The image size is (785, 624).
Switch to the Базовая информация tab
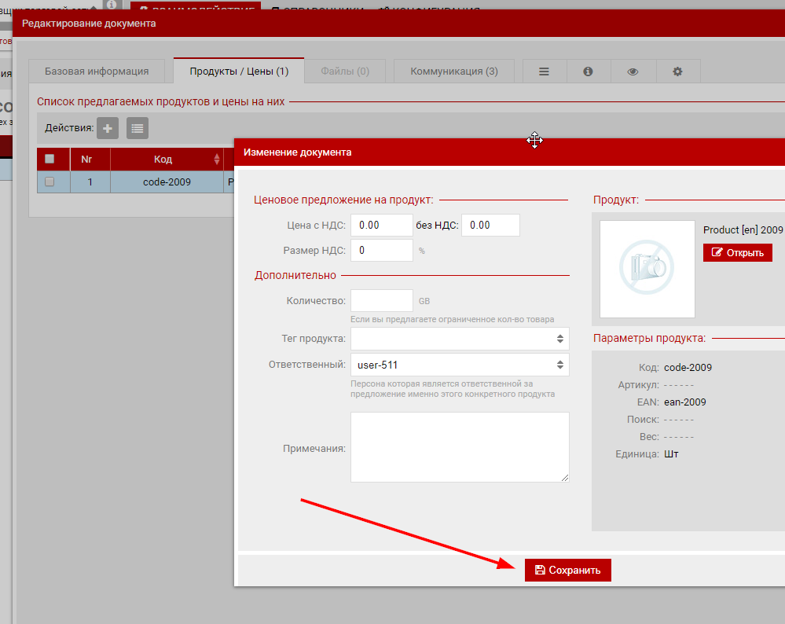pyautogui.click(x=97, y=71)
